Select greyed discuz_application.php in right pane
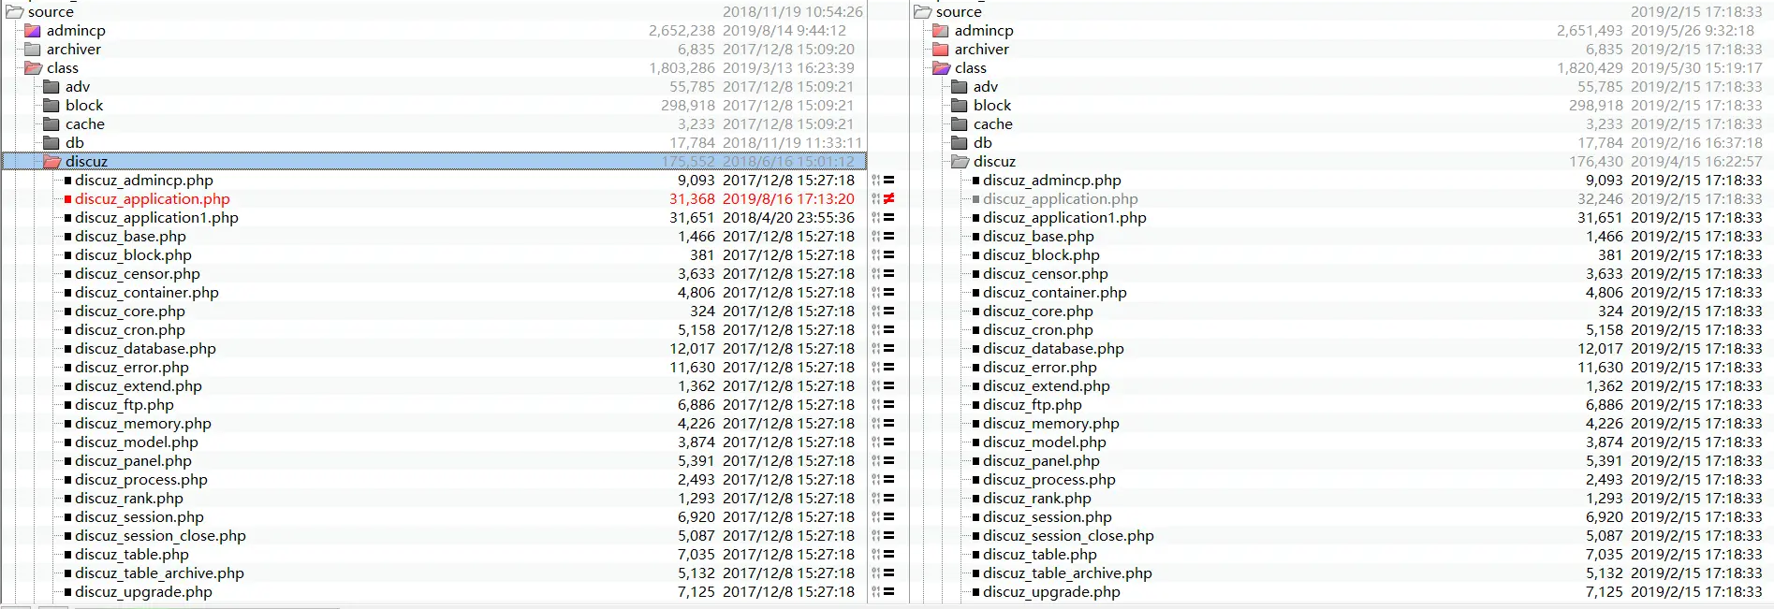1774x609 pixels. pos(1061,199)
